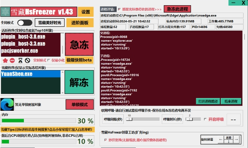
Task: Click the rotate screen left arrow
Action: click(x=221, y=139)
